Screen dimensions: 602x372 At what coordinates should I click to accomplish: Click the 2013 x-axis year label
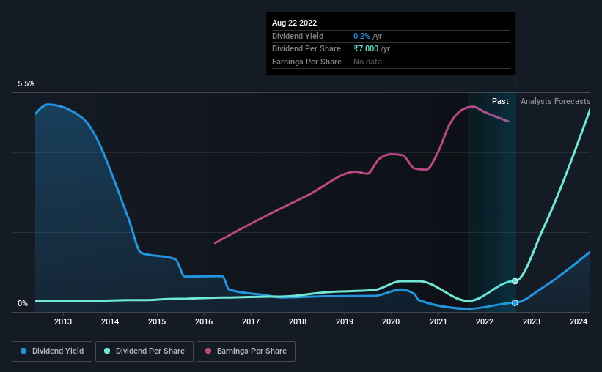tap(63, 321)
